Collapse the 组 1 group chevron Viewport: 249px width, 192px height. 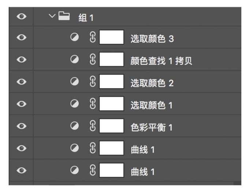pyautogui.click(x=51, y=16)
